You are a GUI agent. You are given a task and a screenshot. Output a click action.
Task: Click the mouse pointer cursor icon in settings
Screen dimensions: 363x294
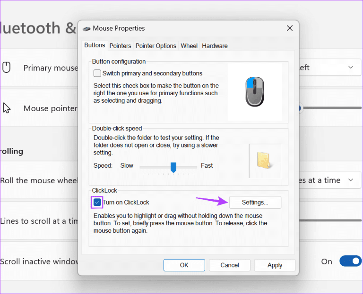point(7,108)
